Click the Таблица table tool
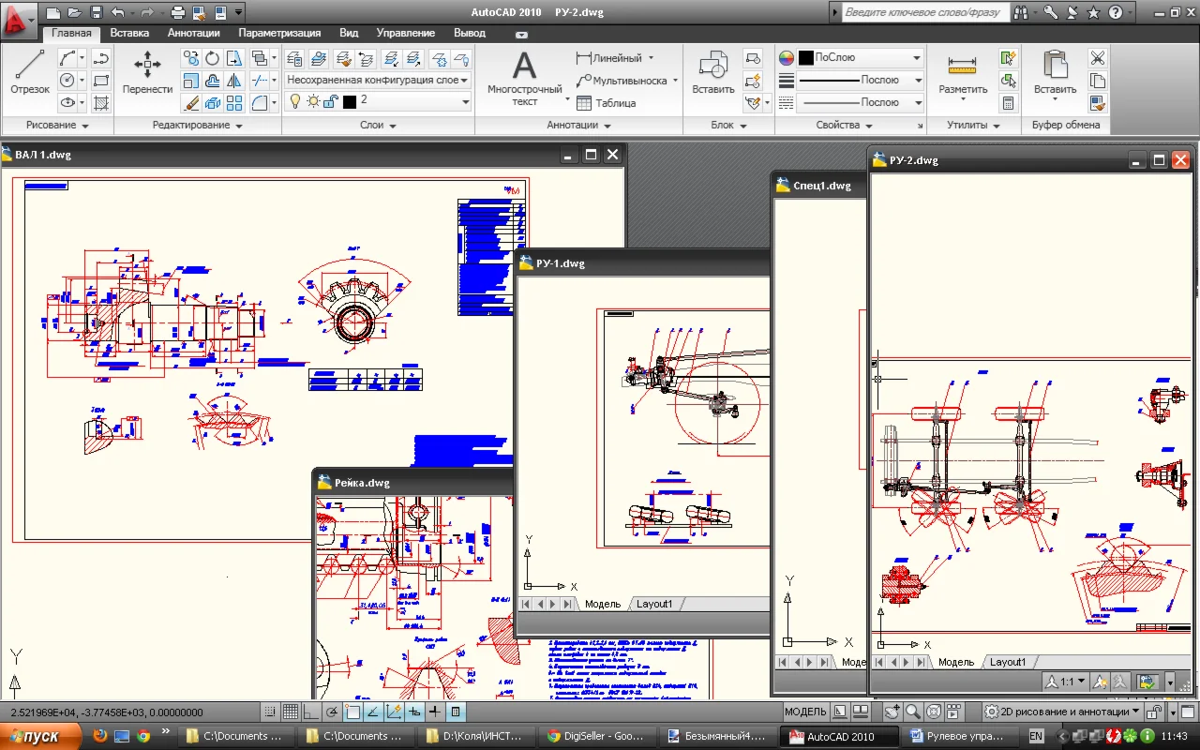The image size is (1200, 750). (606, 103)
